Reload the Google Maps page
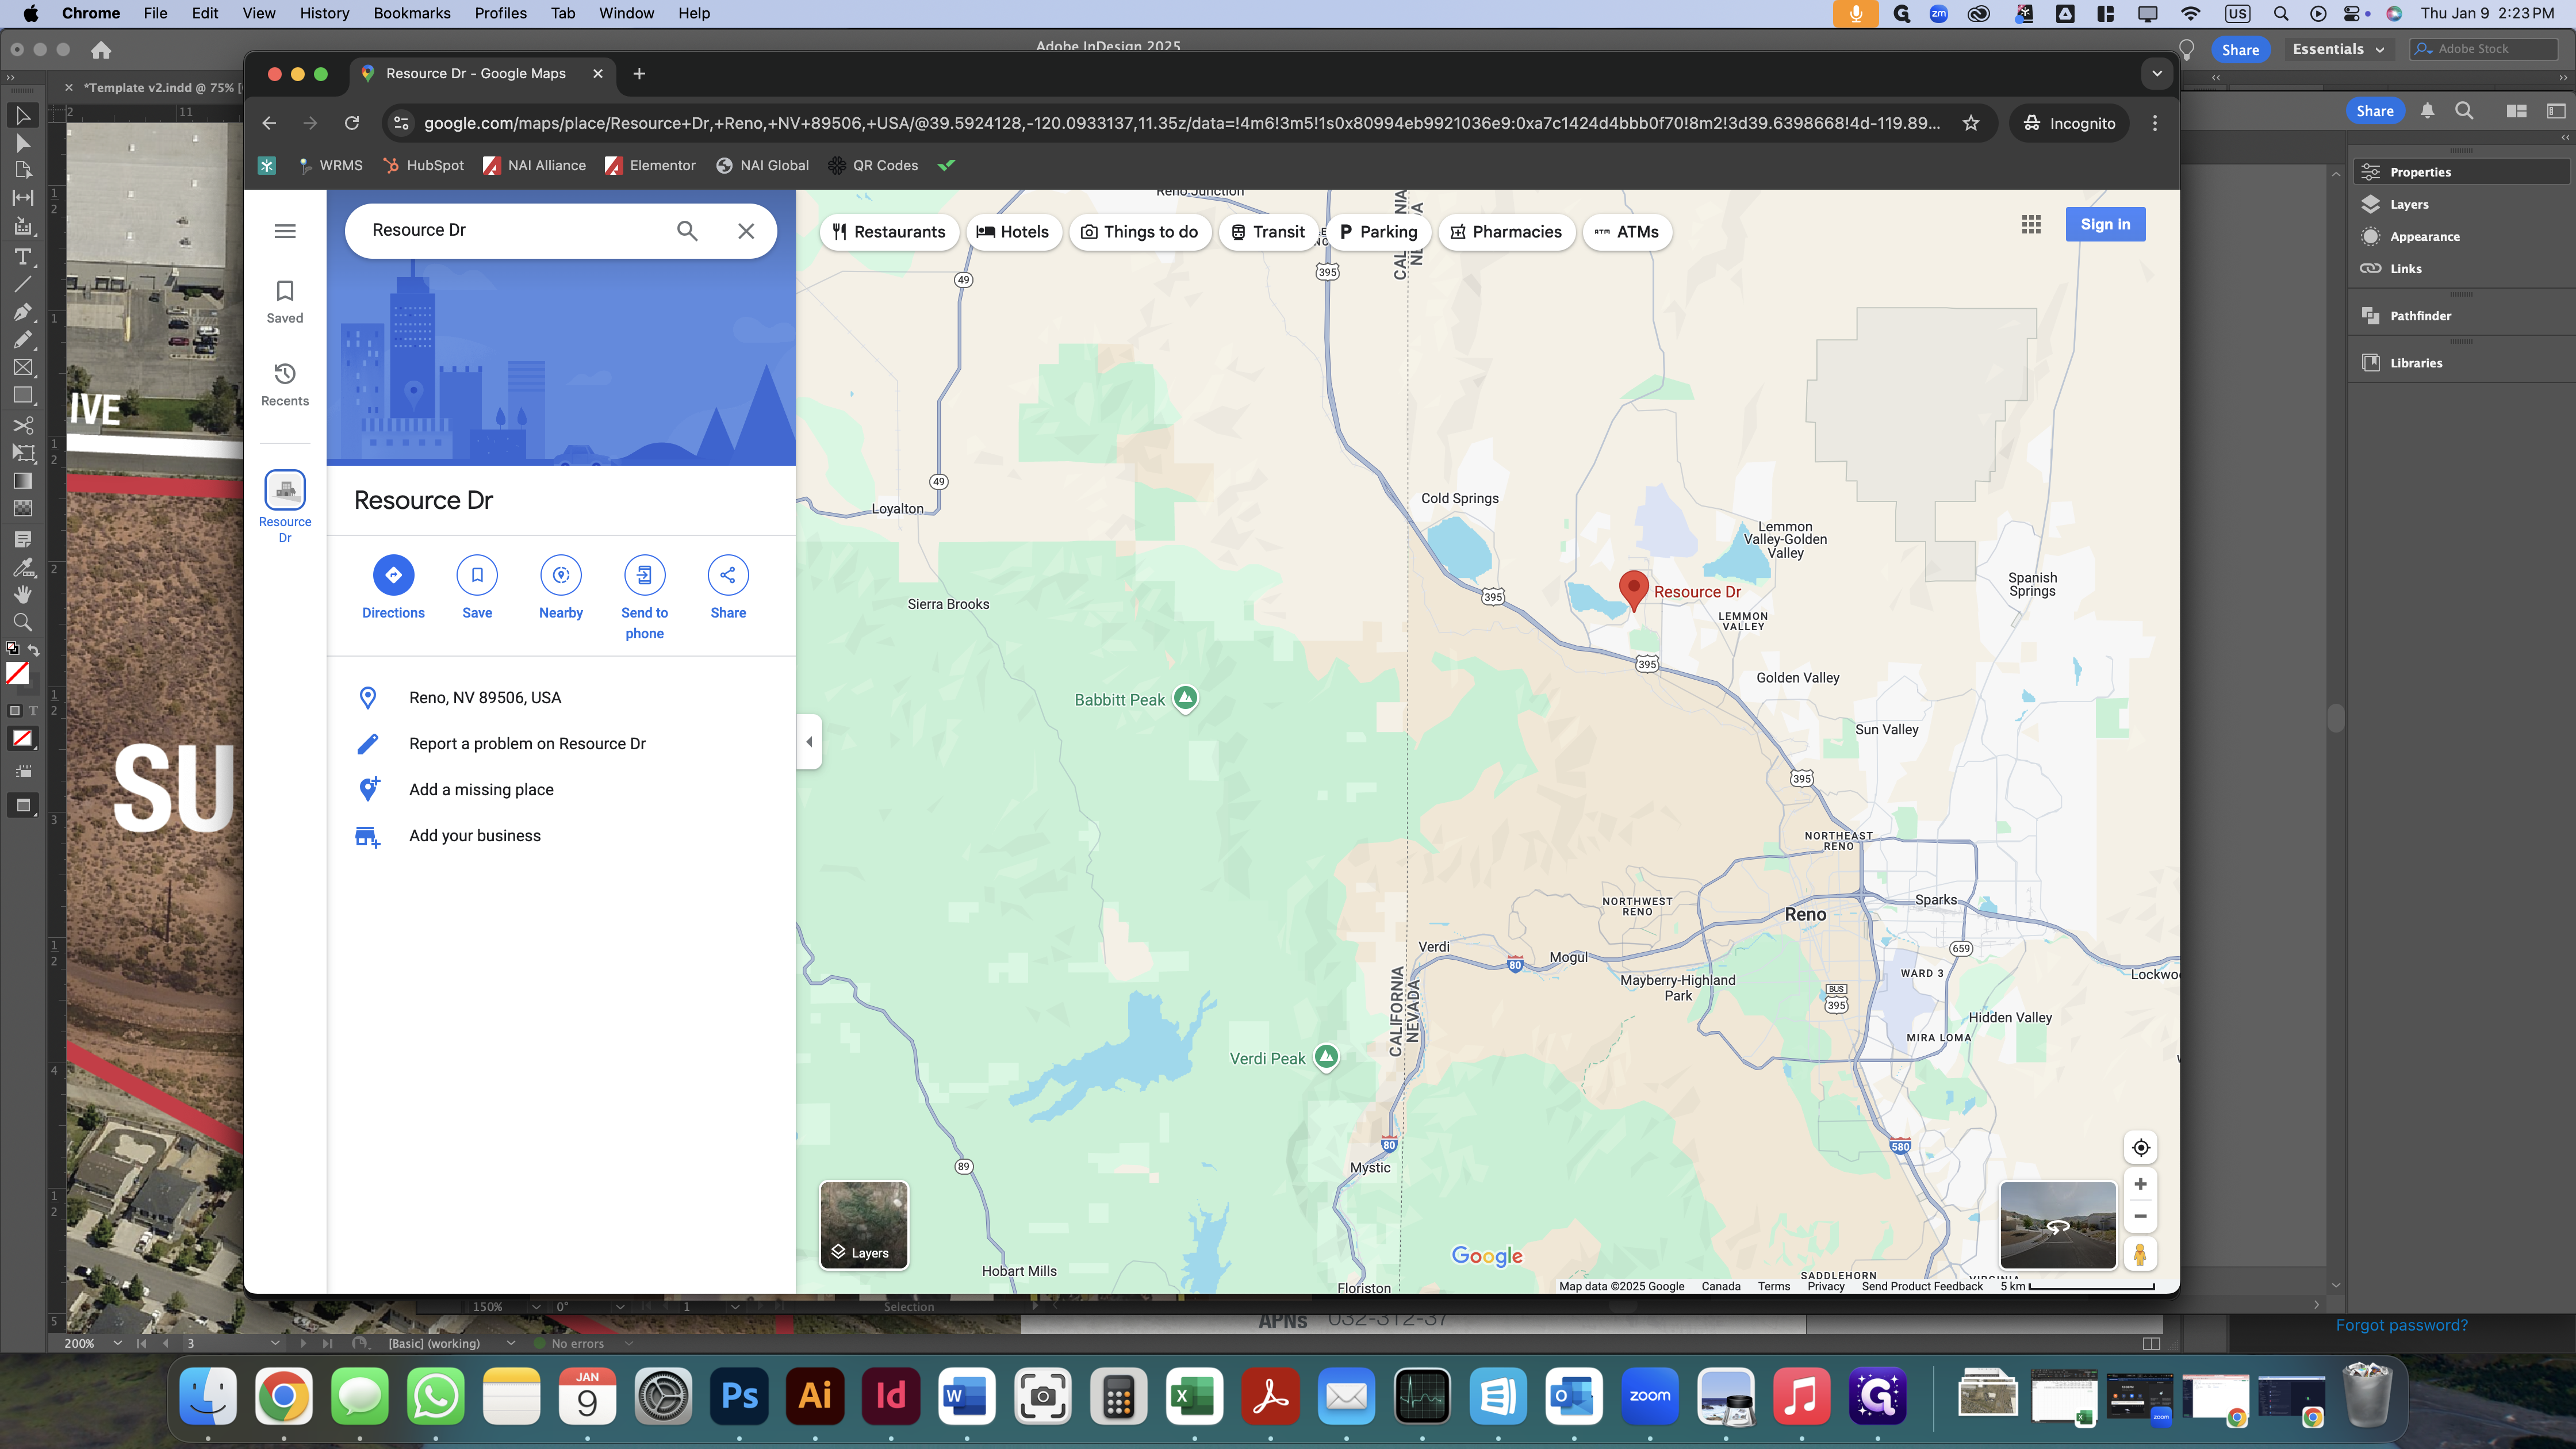The width and height of the screenshot is (2576, 1449). click(352, 123)
